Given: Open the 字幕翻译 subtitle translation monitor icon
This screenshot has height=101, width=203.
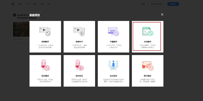Looking at the screenshot, I should (x=113, y=31).
